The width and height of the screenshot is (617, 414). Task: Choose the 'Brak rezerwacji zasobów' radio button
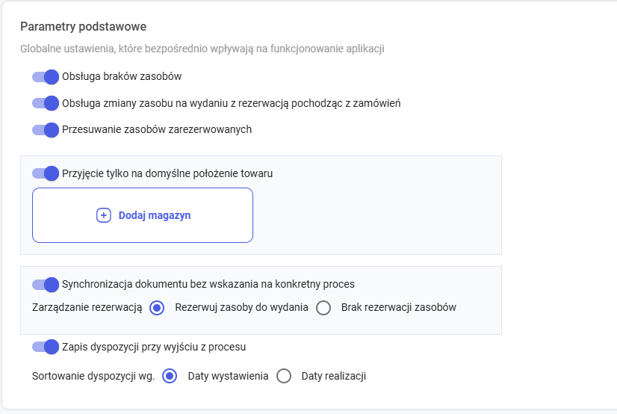point(323,308)
